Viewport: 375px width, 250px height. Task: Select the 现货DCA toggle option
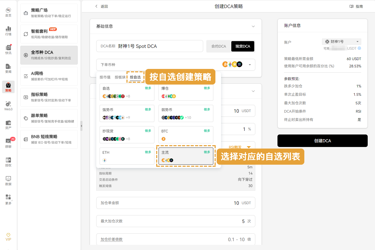point(243,46)
